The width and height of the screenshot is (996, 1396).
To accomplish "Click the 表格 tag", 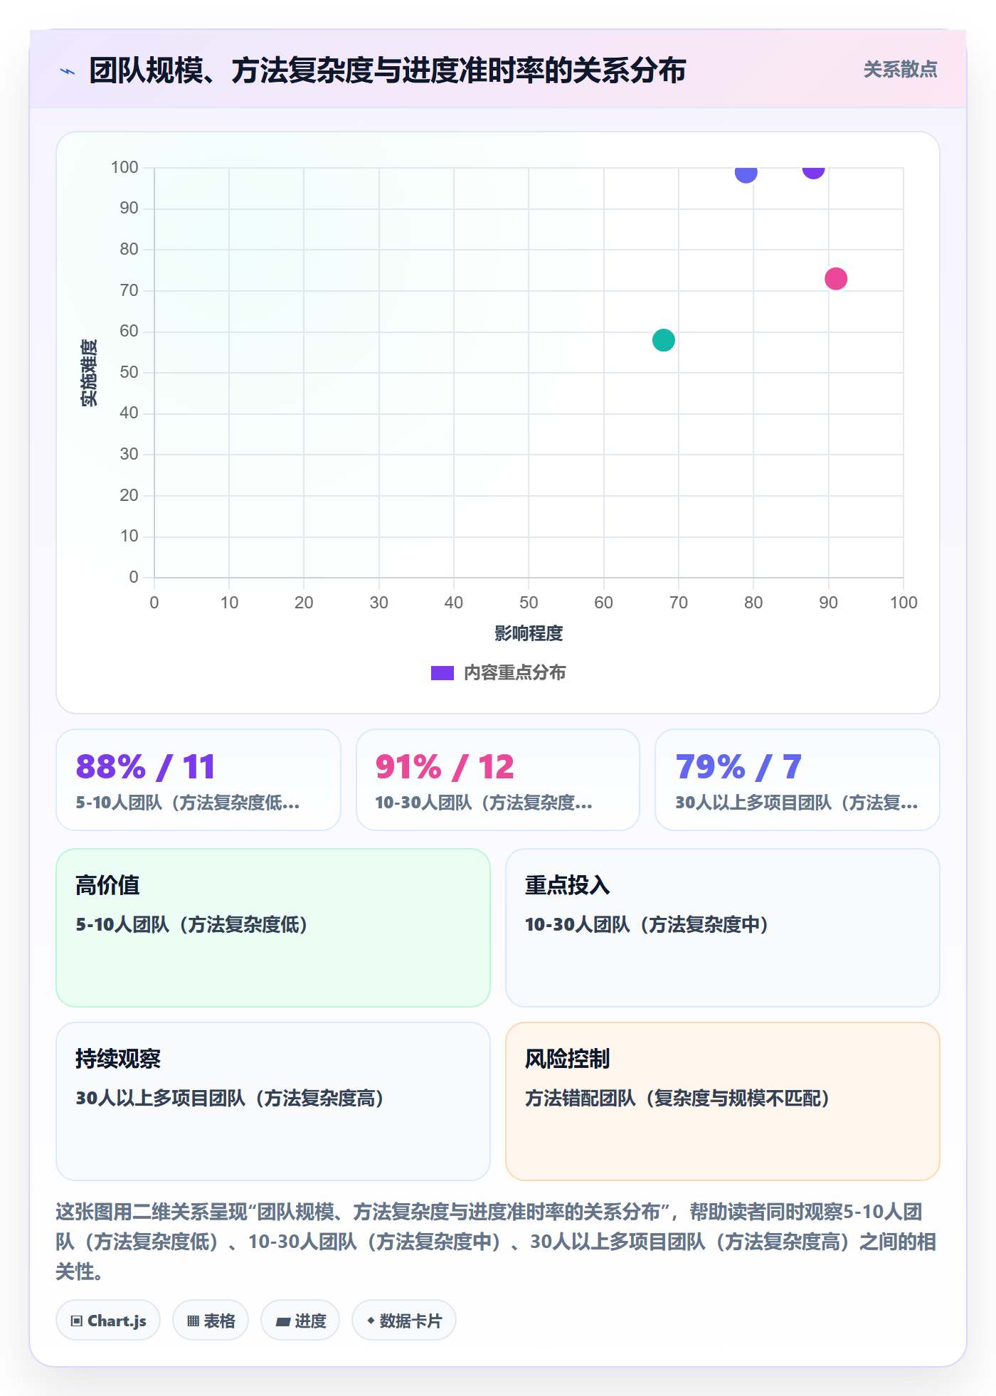I will (211, 1321).
